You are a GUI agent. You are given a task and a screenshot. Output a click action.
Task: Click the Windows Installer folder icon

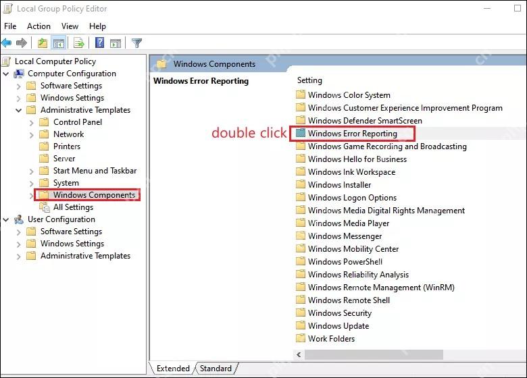coord(301,184)
